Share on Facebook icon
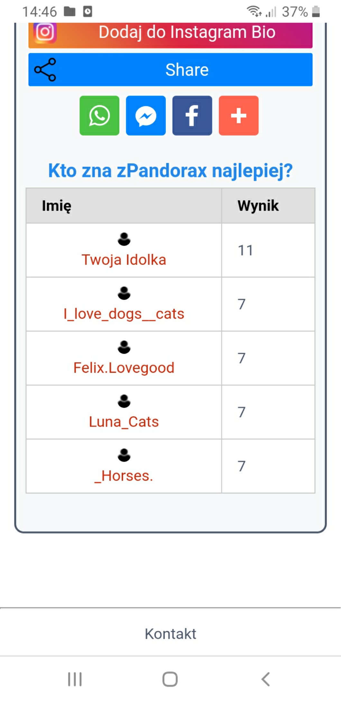Image resolution: width=341 pixels, height=701 pixels. click(x=192, y=116)
